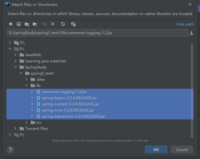Expand spring-beans-5.2.6.RELEASE.jar contents

click(32, 98)
